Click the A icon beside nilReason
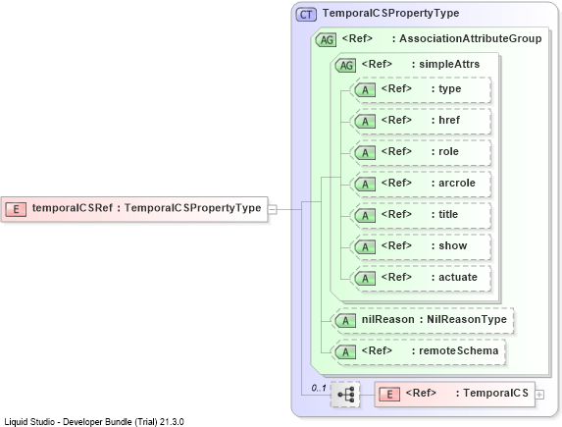 [345, 320]
